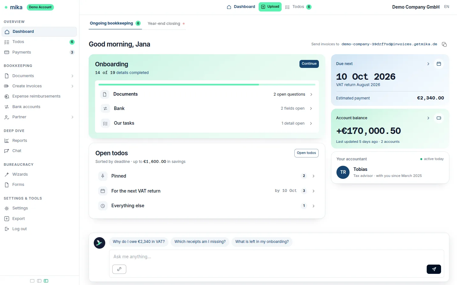This screenshot has width=457, height=285.
Task: Open Our tasks detail chevron
Action: (311, 123)
